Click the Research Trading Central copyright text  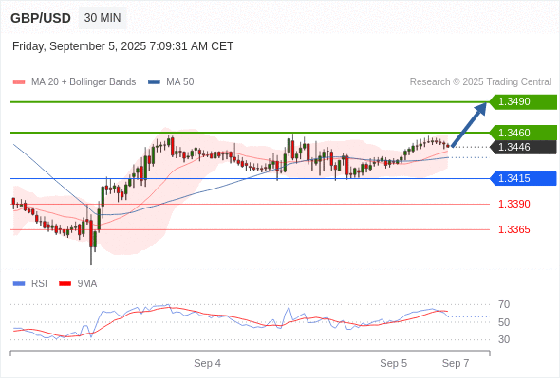pos(480,82)
